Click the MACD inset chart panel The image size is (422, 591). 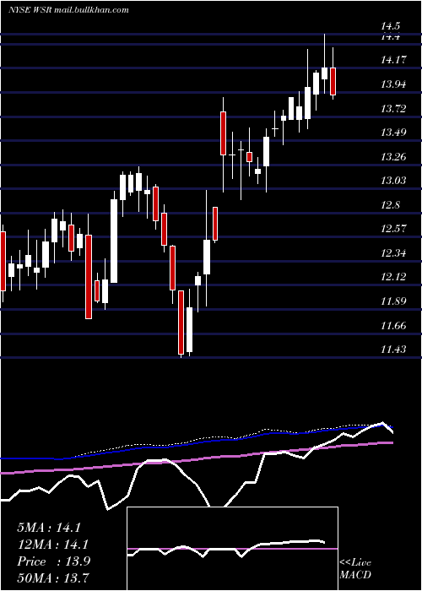[x=232, y=549]
